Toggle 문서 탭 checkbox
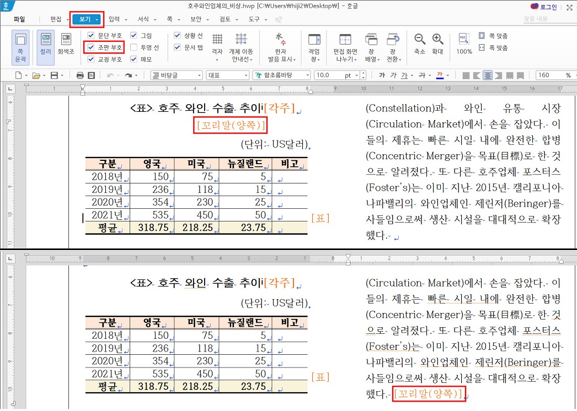The height and width of the screenshot is (411, 577). click(178, 47)
